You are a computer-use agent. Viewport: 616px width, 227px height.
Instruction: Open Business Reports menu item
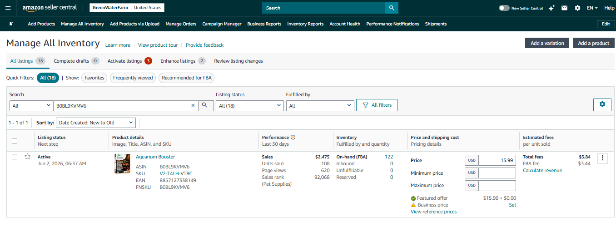(x=264, y=24)
